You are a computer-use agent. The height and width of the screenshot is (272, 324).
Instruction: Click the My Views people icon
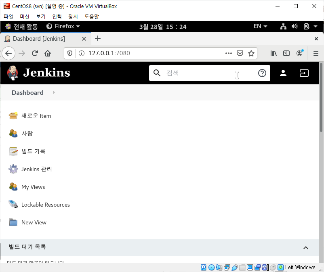tap(13, 187)
